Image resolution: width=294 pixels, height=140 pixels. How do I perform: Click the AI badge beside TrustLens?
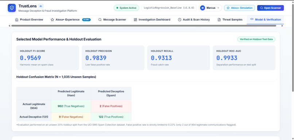point(41,6)
